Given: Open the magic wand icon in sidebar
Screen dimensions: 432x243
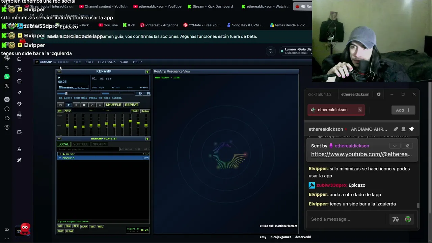Looking at the screenshot, I should coord(19,160).
